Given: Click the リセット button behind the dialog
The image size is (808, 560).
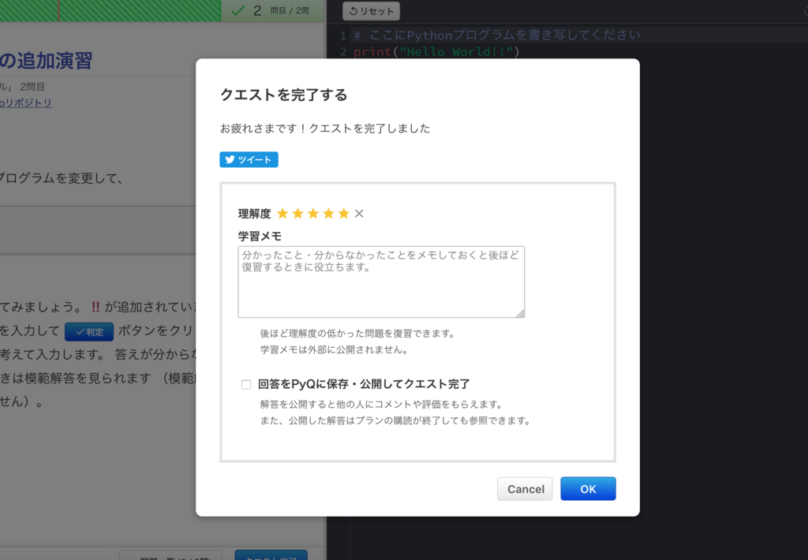Looking at the screenshot, I should point(371,11).
